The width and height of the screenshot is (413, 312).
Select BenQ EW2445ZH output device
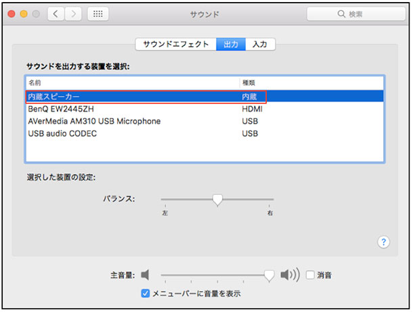click(204, 109)
